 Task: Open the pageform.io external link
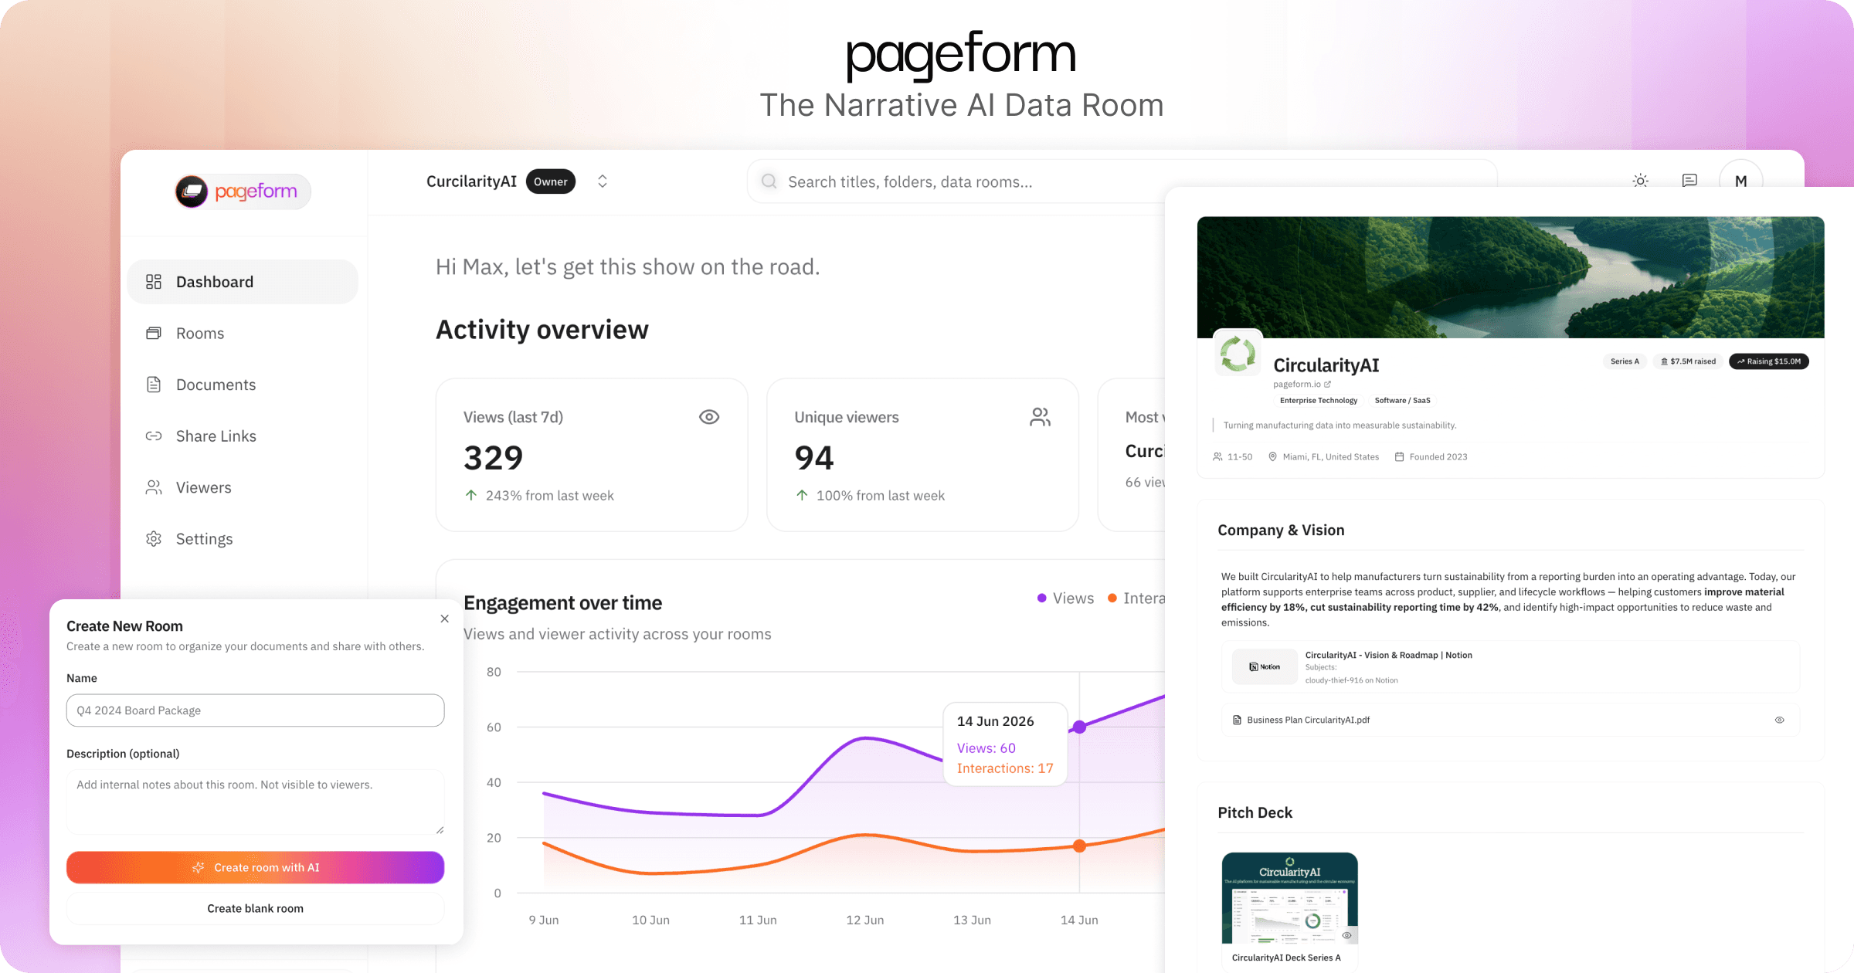click(1302, 384)
